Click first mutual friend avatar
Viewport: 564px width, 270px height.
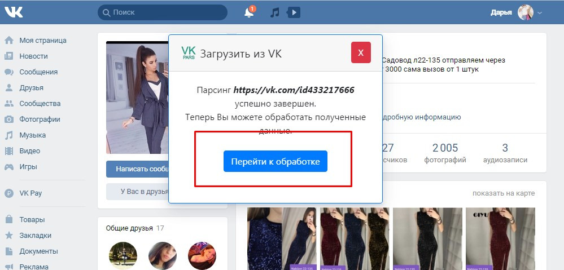(x=123, y=256)
